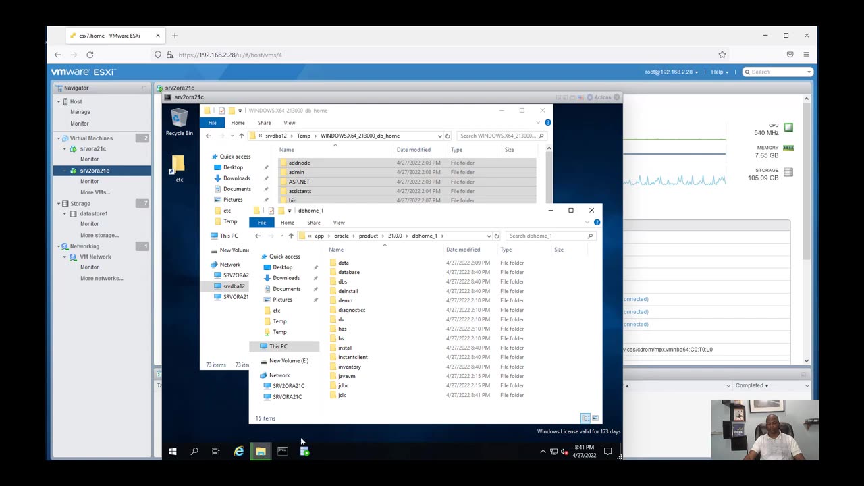Open the Home ribbon tab in dbhome_1

tap(288, 223)
